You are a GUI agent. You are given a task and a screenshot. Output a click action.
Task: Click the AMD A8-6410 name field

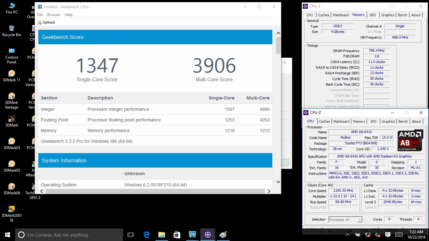[361, 132]
